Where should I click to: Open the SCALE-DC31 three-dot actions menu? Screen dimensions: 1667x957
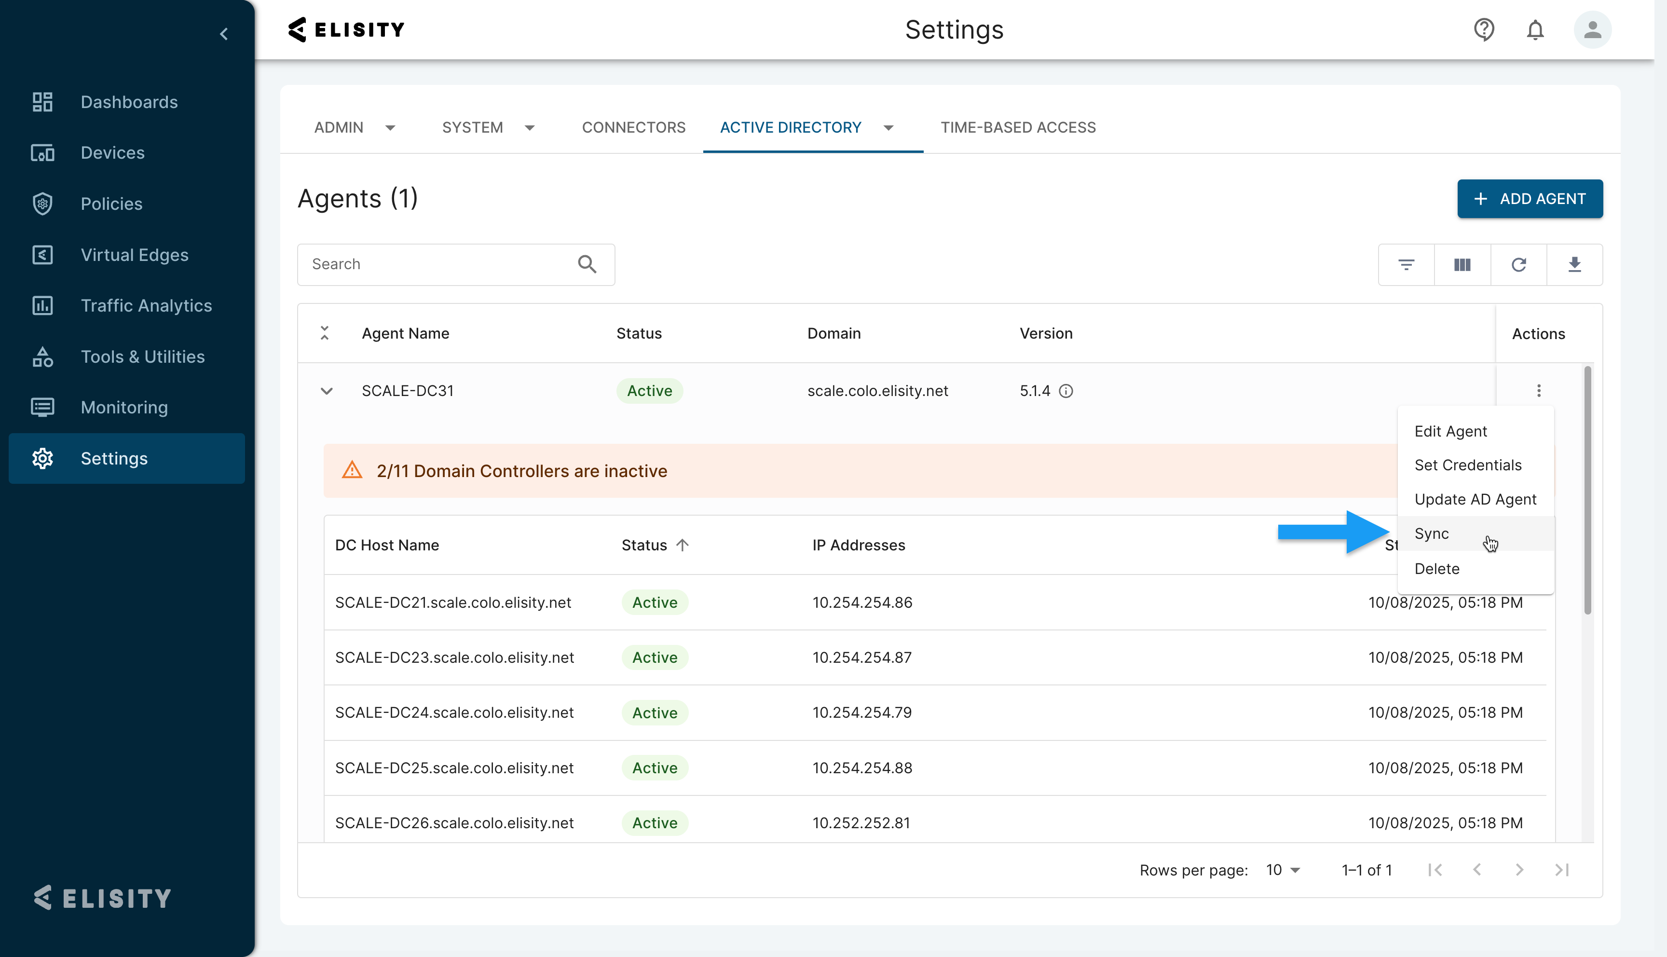[1538, 390]
